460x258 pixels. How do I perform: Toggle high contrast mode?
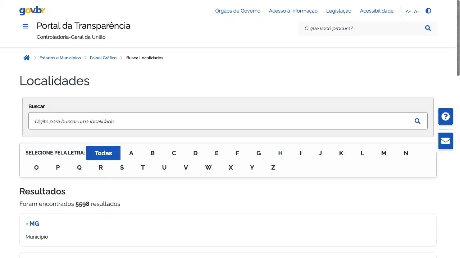(428, 11)
